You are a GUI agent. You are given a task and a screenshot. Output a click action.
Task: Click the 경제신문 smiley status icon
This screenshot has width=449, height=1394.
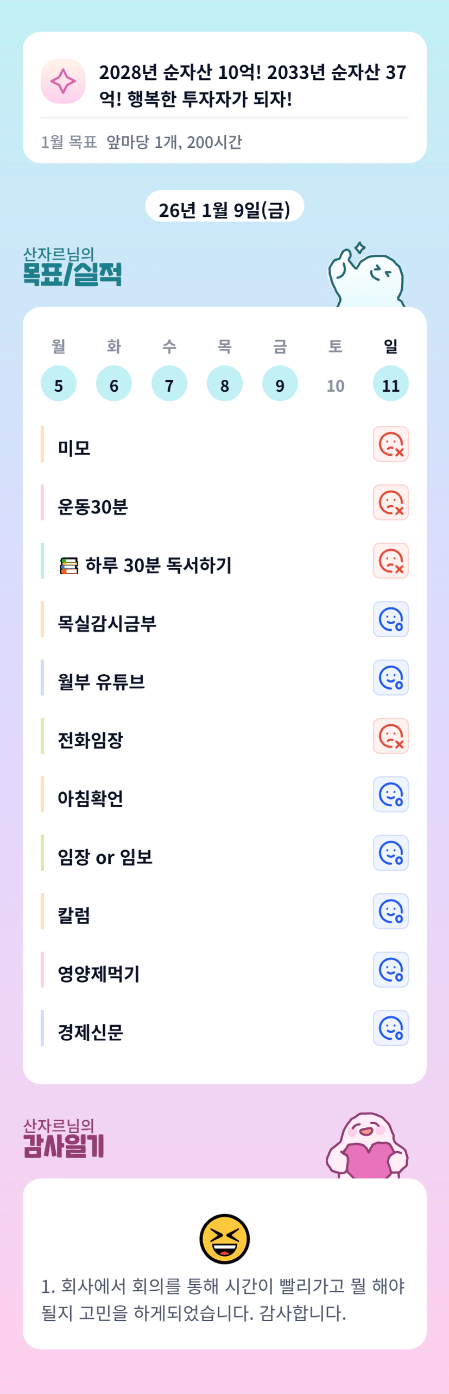click(390, 1028)
